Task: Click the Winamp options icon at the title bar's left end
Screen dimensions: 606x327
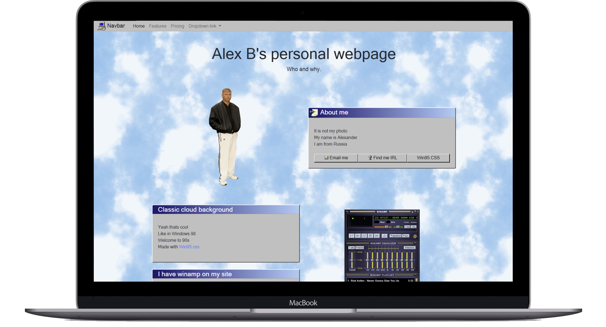Action: (x=347, y=212)
